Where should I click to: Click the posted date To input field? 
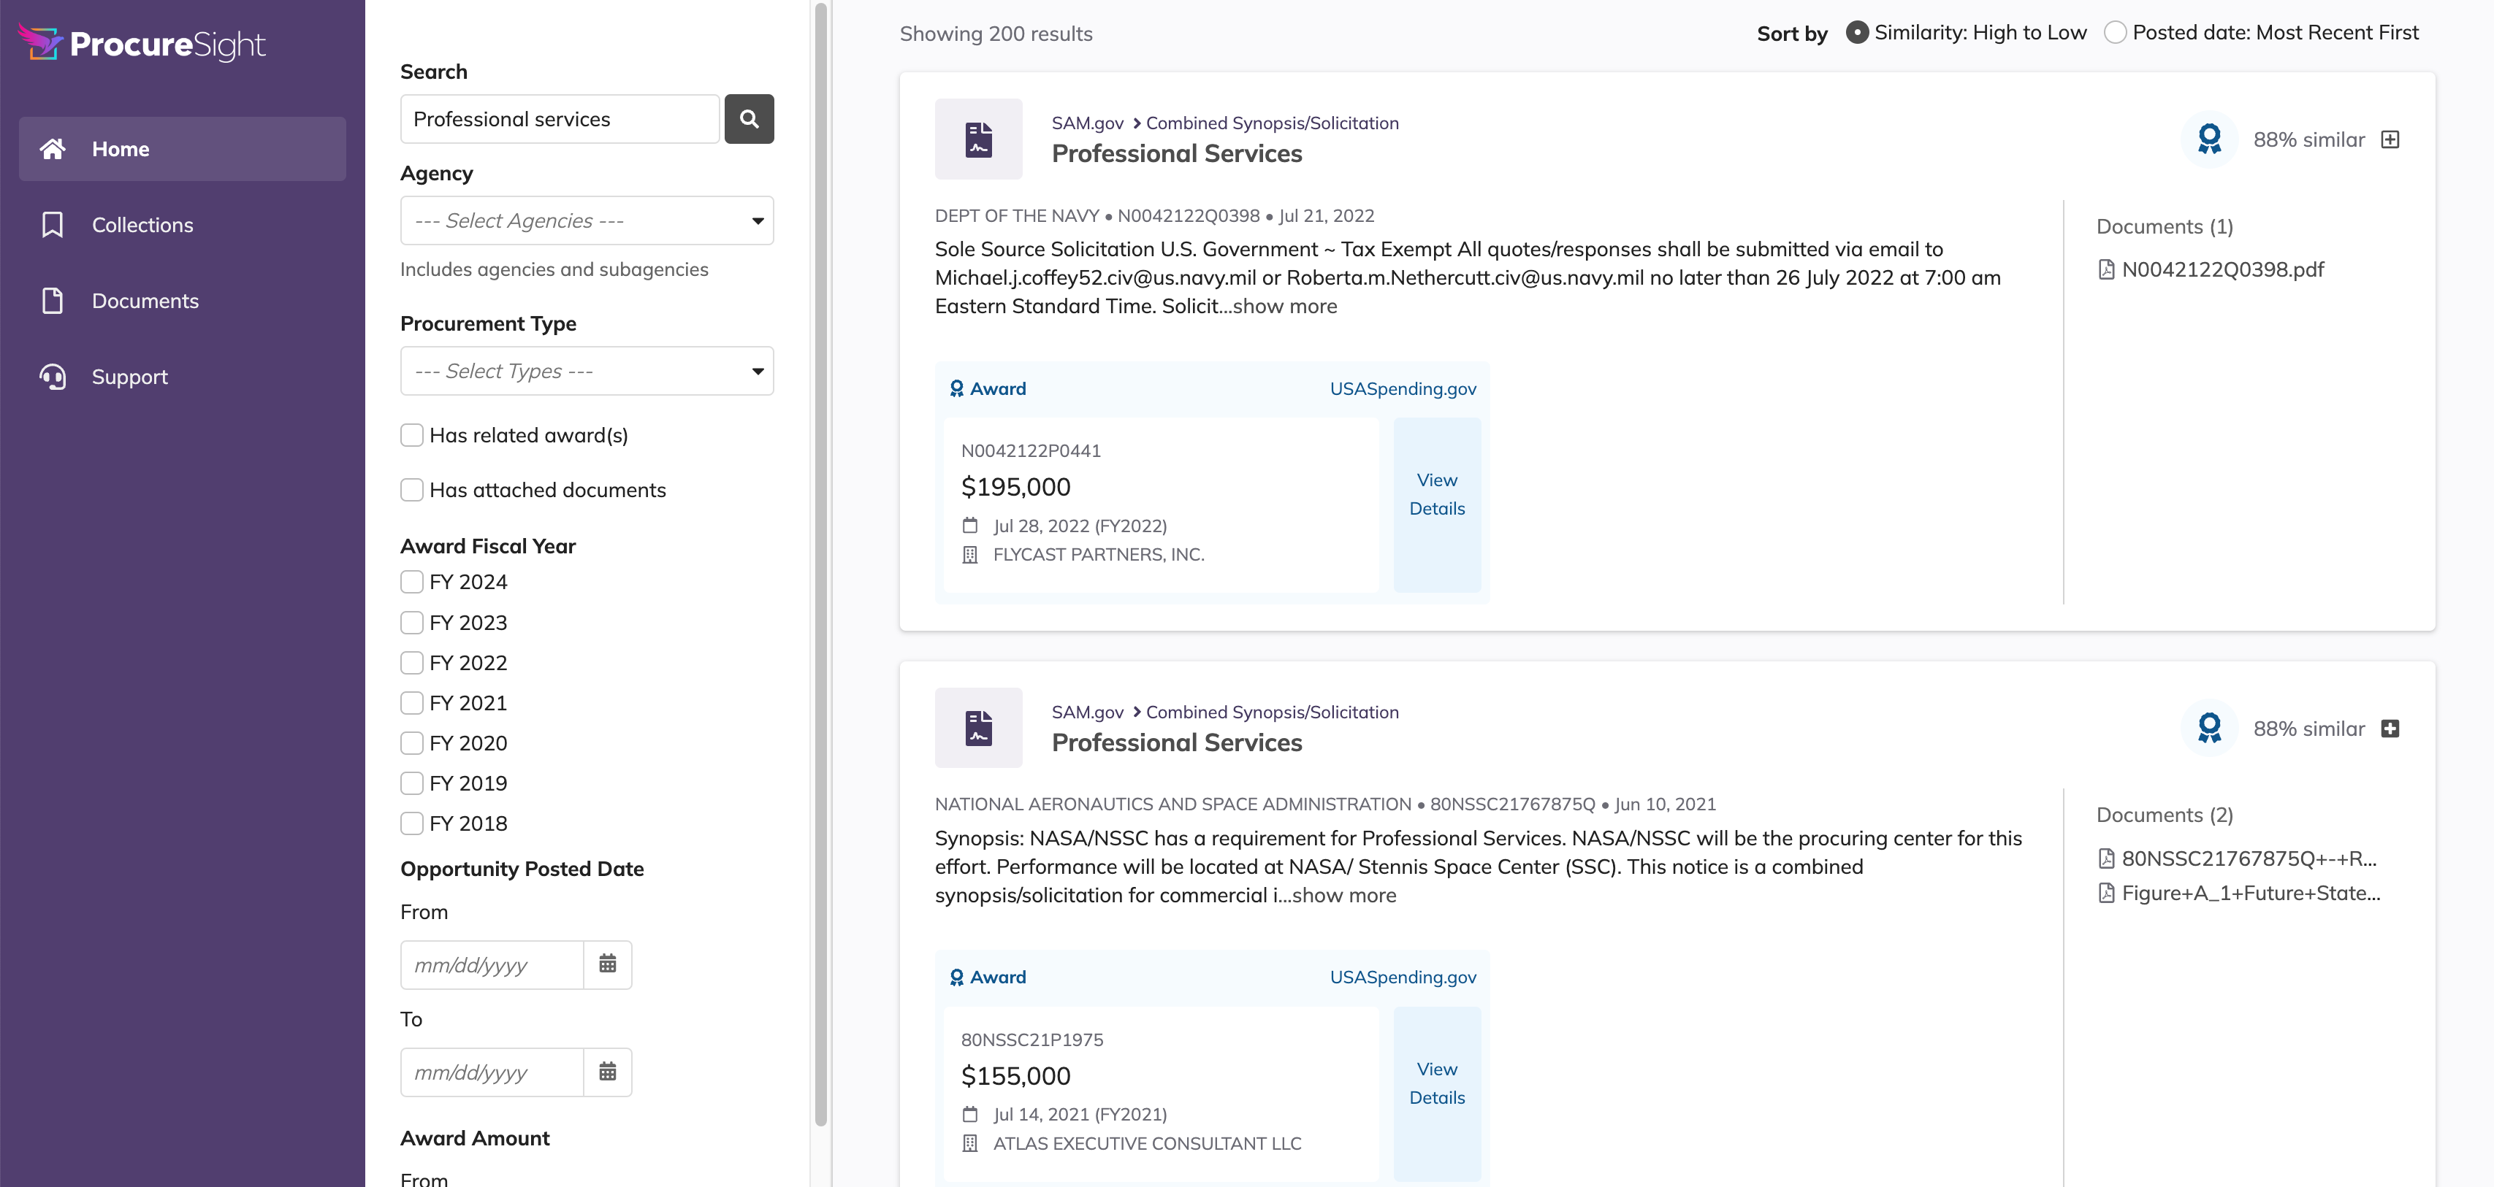click(492, 1072)
